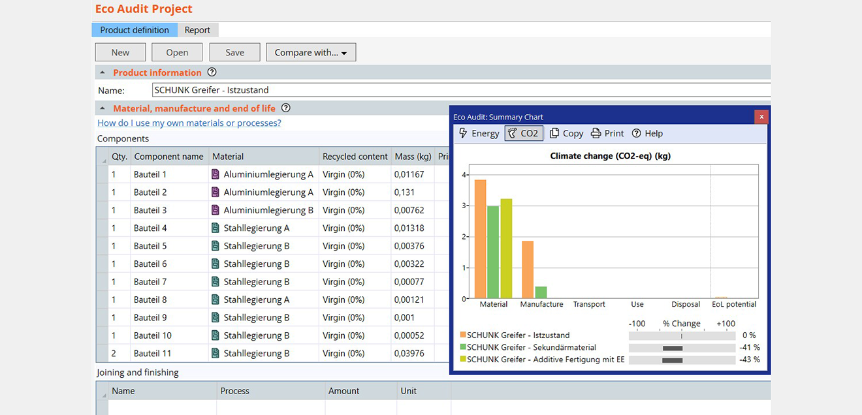
Task: Open the own materials or processes link
Action: point(189,123)
